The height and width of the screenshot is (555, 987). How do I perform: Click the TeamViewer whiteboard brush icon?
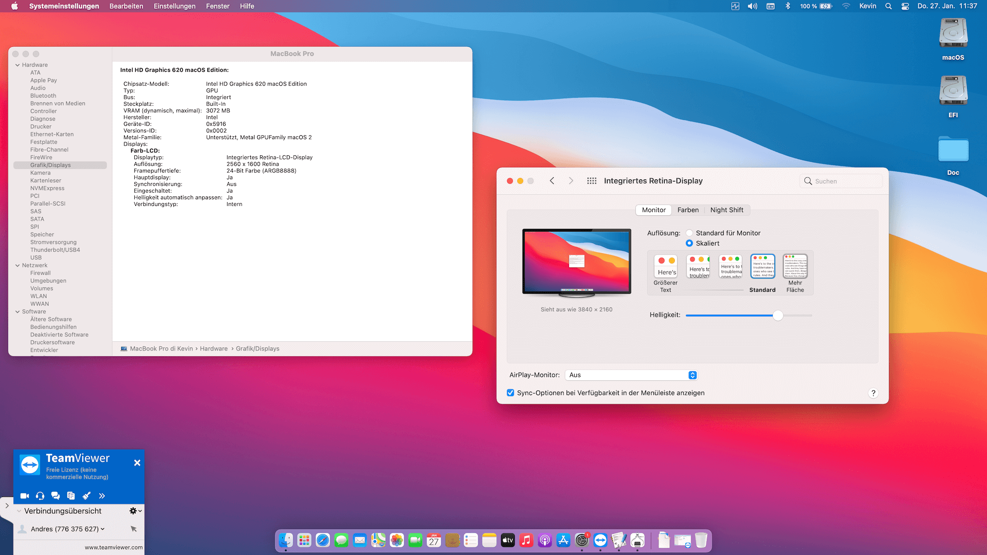coord(86,496)
